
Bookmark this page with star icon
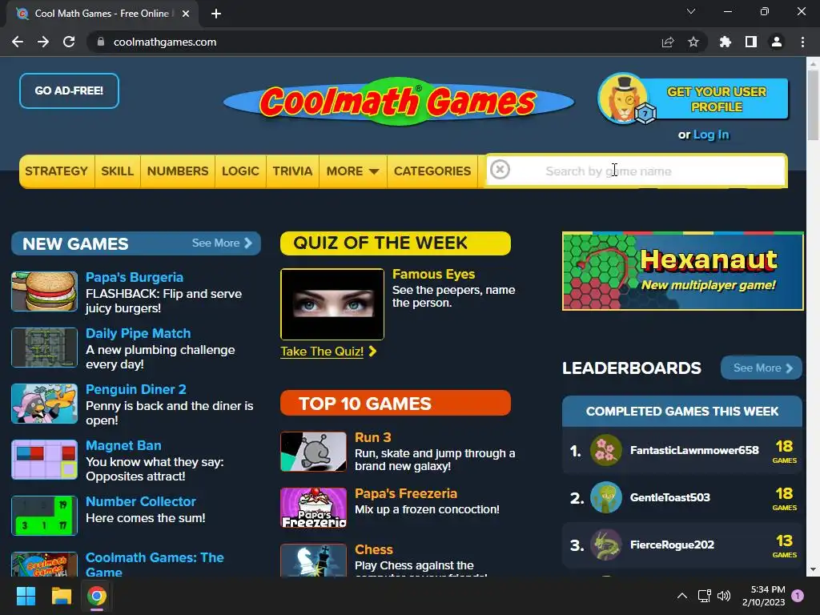tap(693, 42)
